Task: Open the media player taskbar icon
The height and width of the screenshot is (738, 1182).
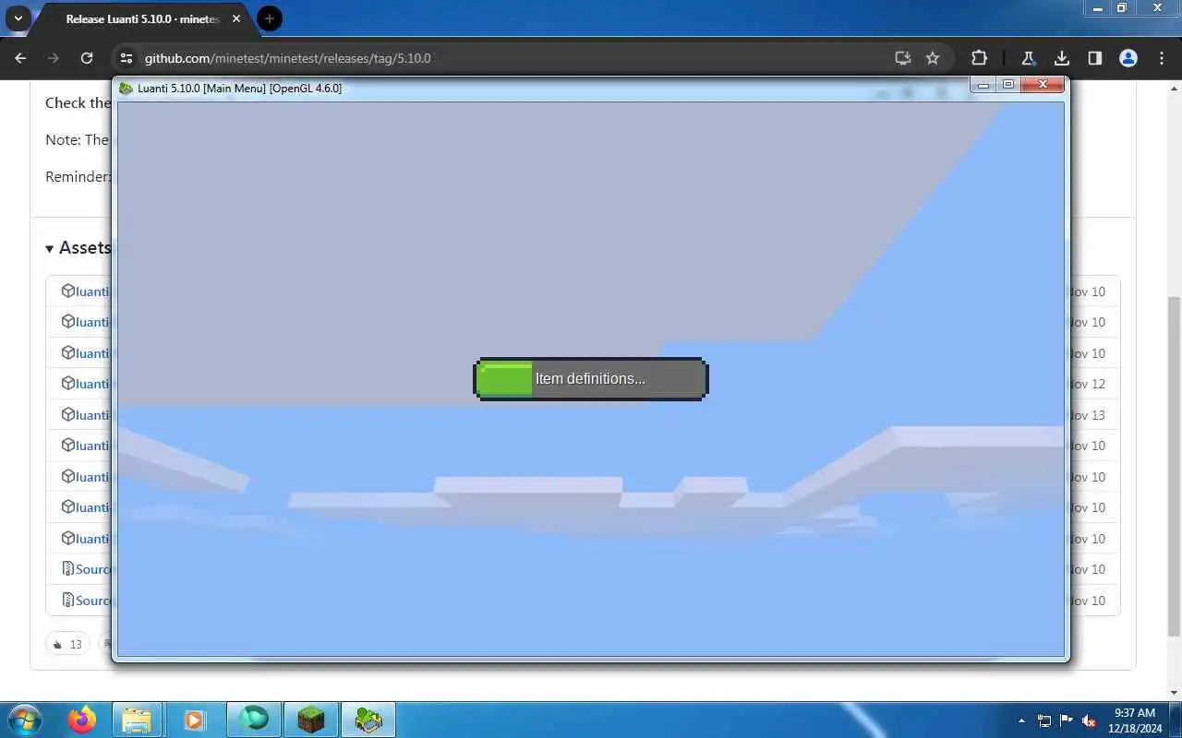Action: pyautogui.click(x=195, y=720)
